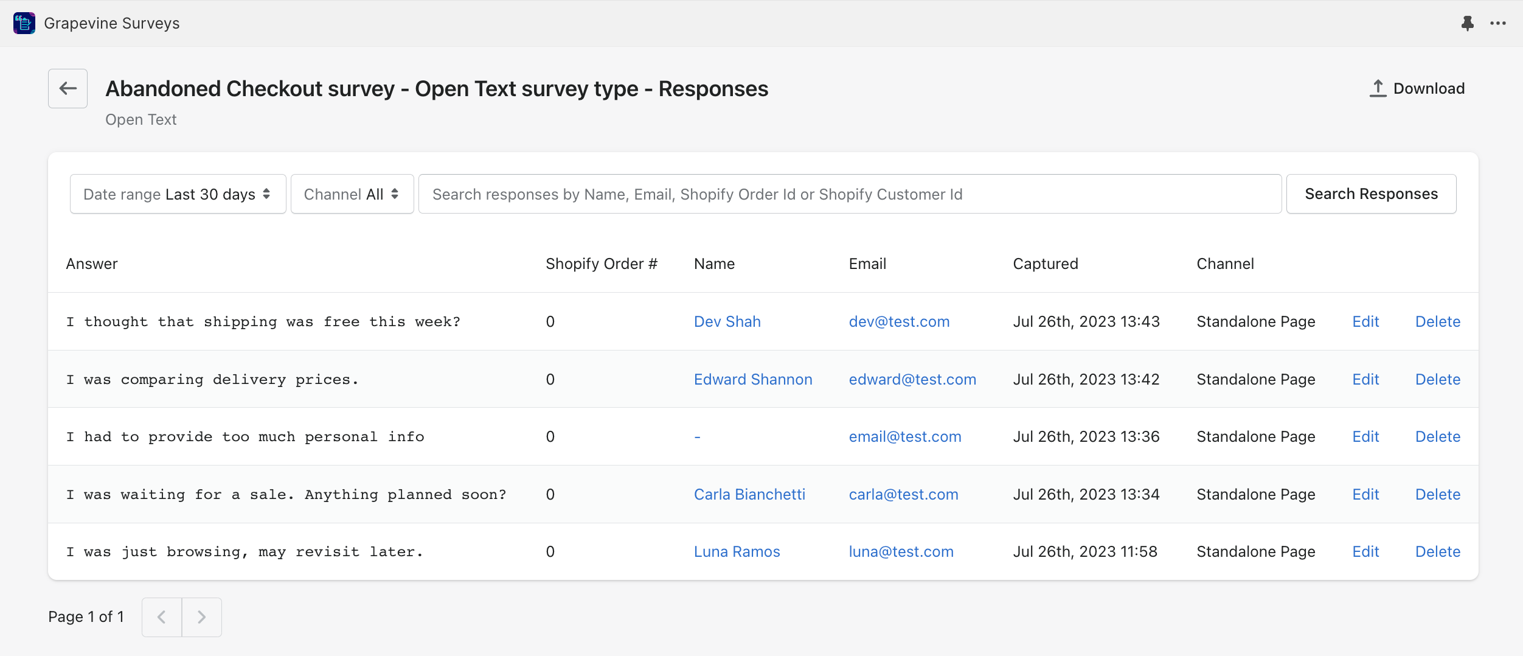Image resolution: width=1523 pixels, height=656 pixels.
Task: Click captured time "Jul 26th, 2023 13:42"
Action: 1086,379
